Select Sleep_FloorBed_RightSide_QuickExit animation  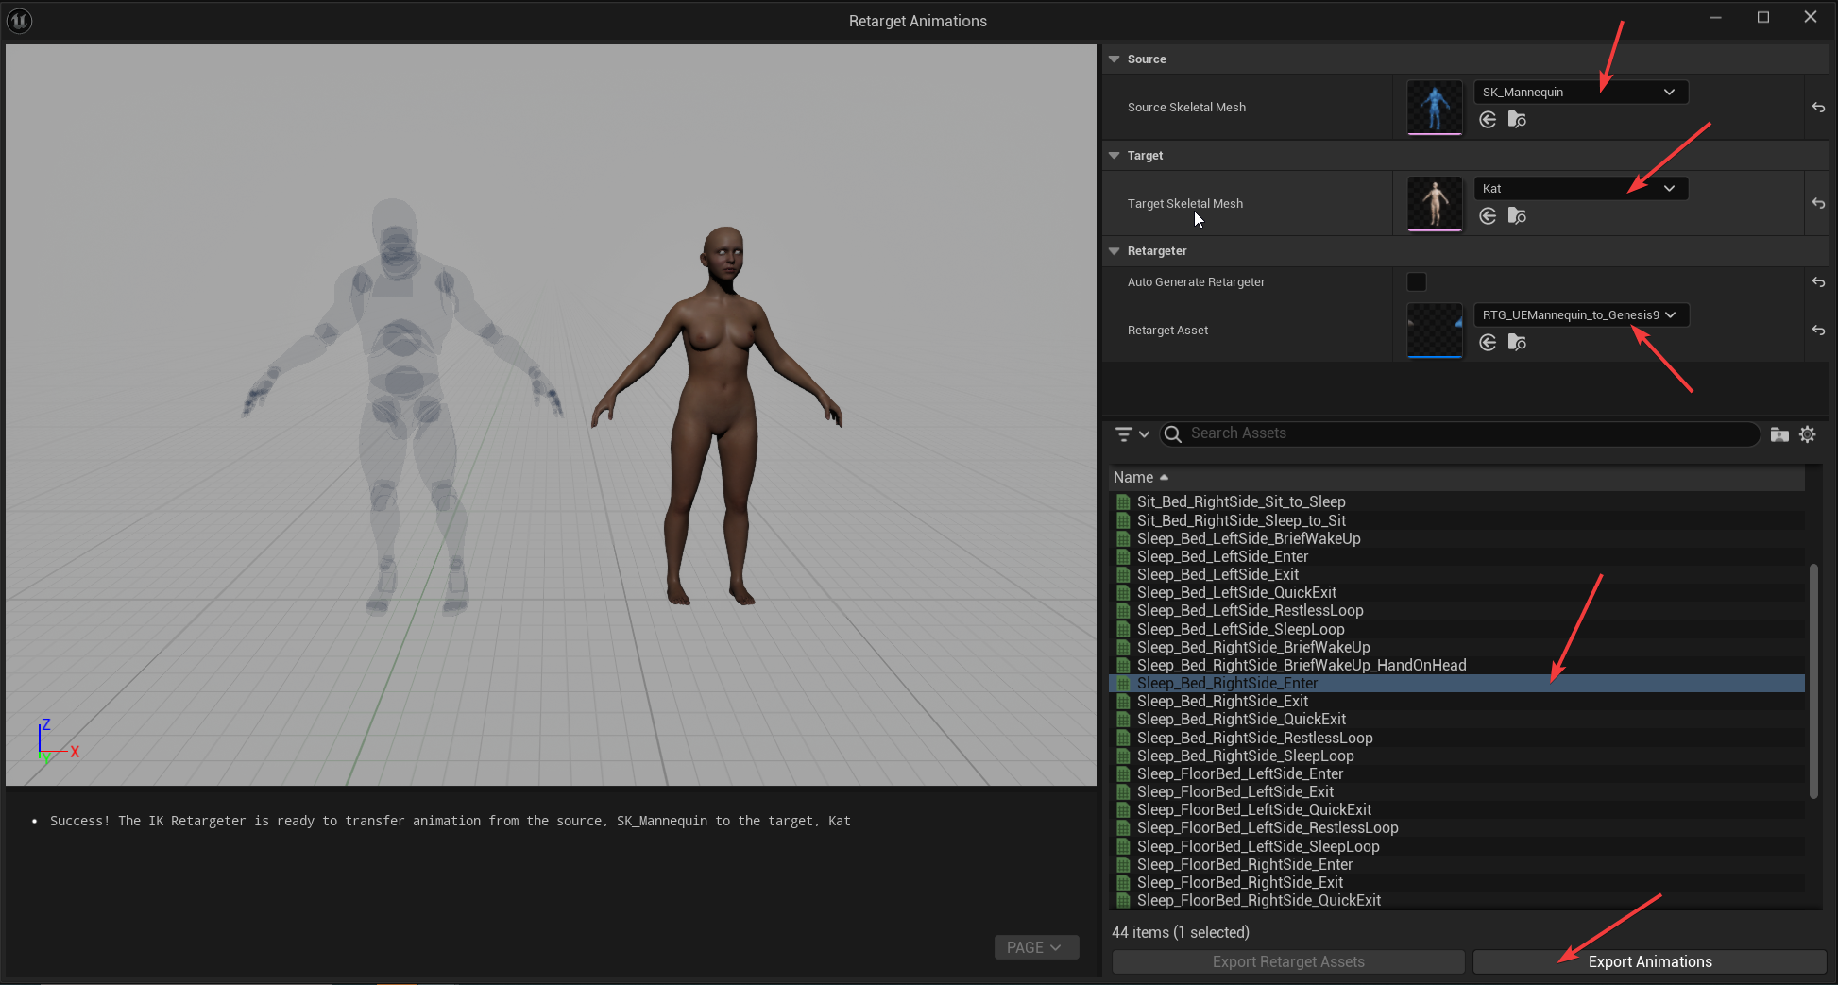1456,900
